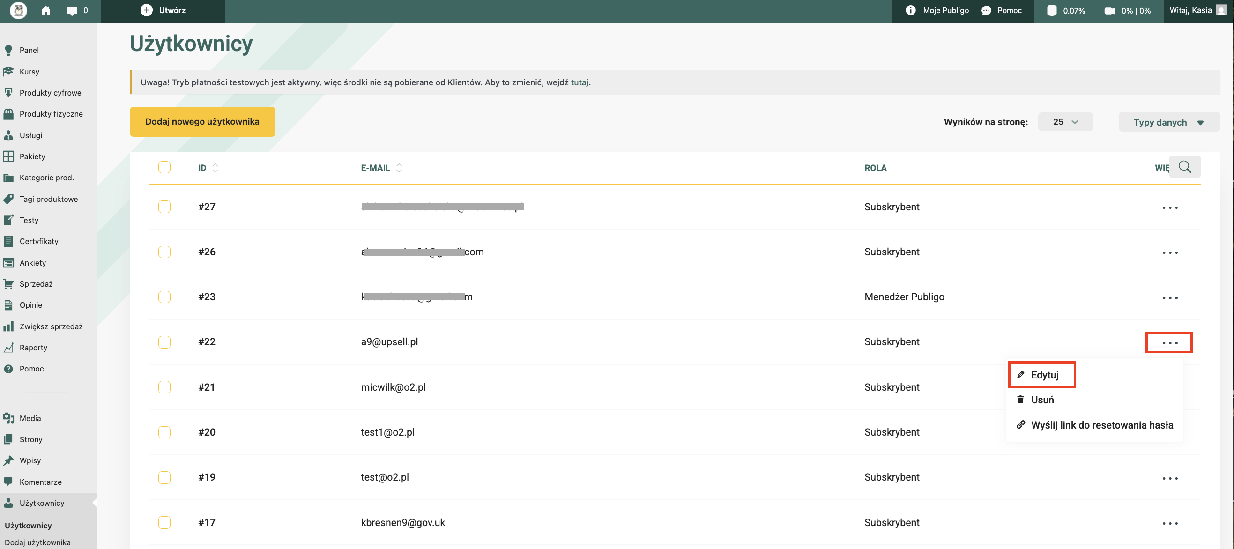Click the Tagi produktowe tag icon
1234x549 pixels.
[x=8, y=199]
